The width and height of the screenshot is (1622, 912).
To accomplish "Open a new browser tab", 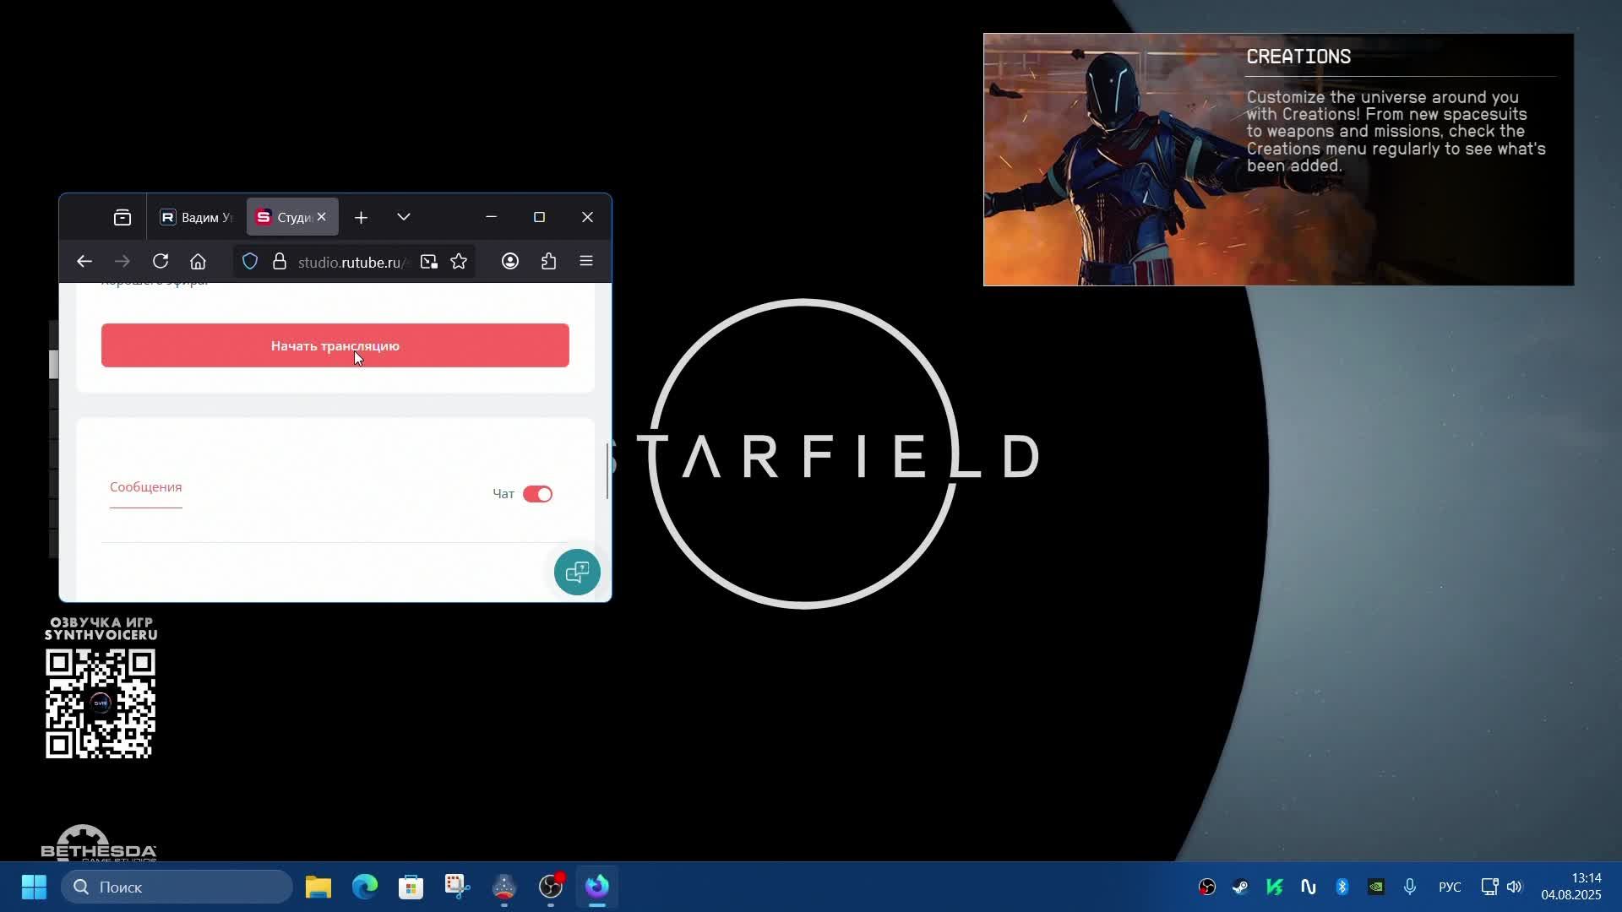I will [361, 218].
